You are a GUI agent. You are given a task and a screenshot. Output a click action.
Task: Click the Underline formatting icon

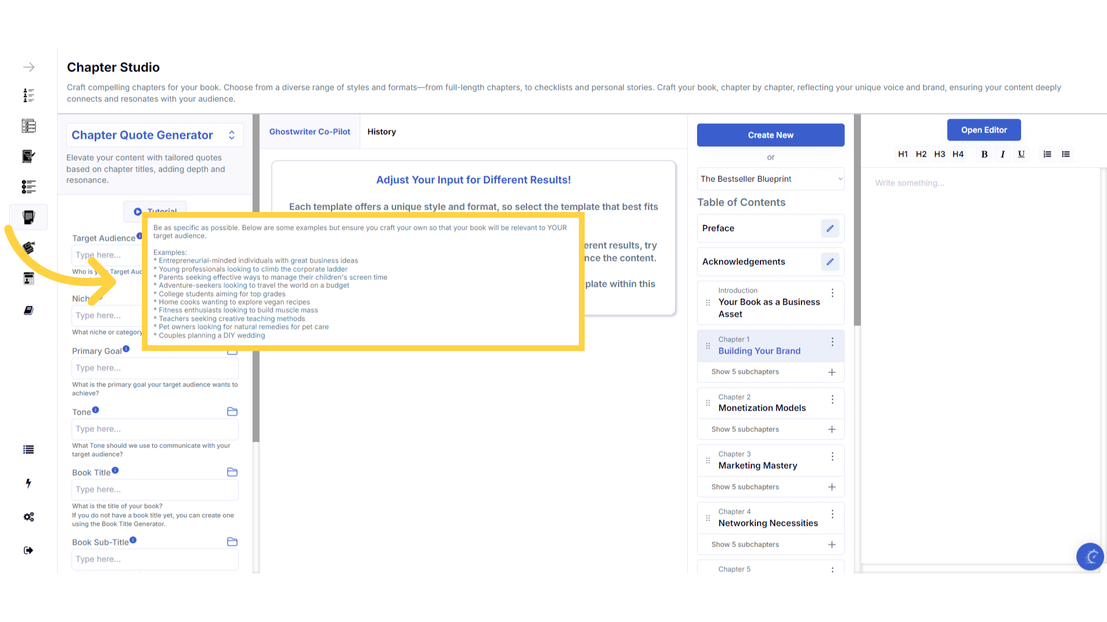tap(1021, 154)
